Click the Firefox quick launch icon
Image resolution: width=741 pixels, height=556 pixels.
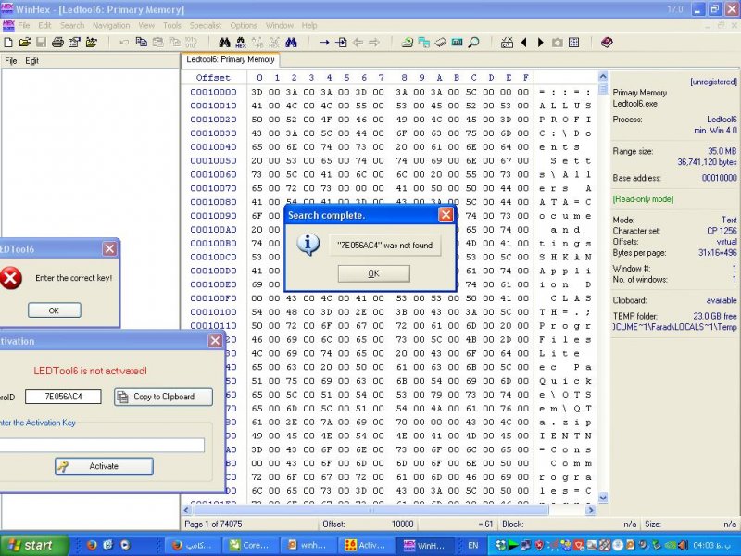pyautogui.click(x=92, y=545)
